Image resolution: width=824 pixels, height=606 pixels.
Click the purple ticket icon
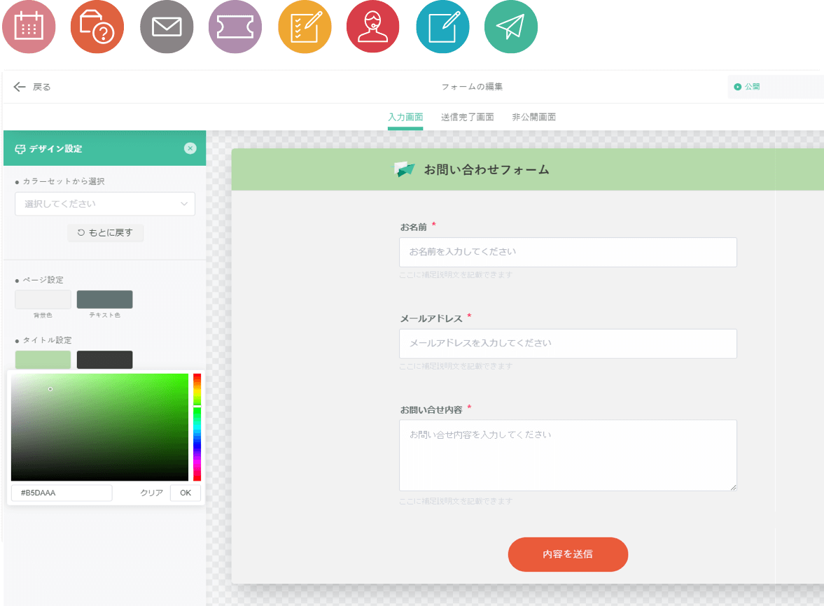(x=235, y=27)
